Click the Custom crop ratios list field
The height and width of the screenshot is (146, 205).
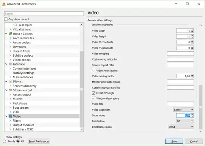[180, 59]
